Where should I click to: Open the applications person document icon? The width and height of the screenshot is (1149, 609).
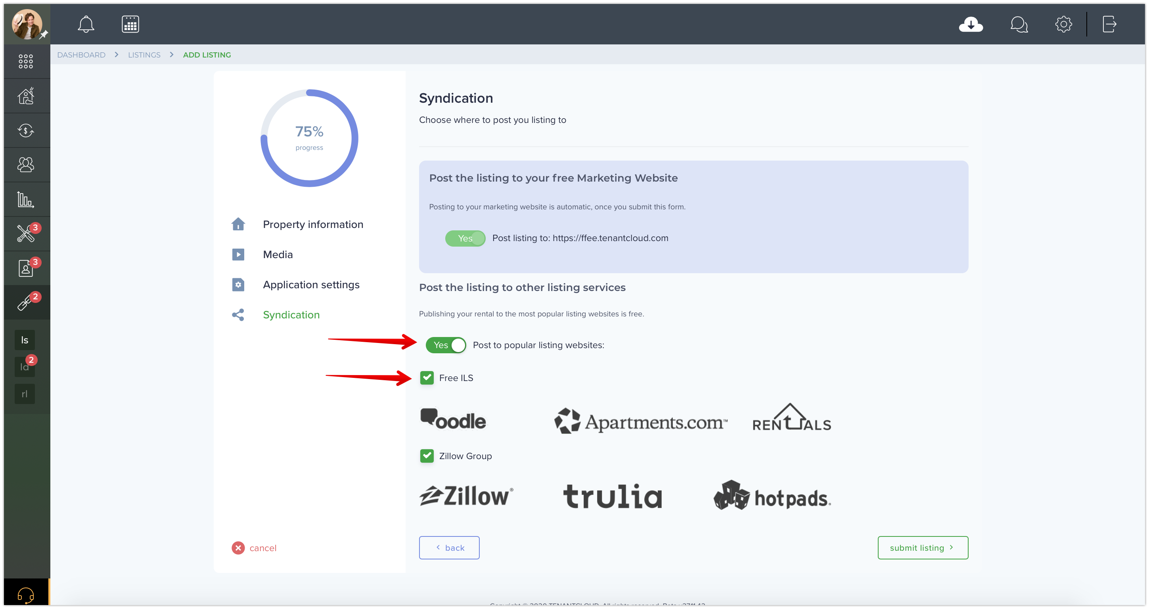pos(26,268)
